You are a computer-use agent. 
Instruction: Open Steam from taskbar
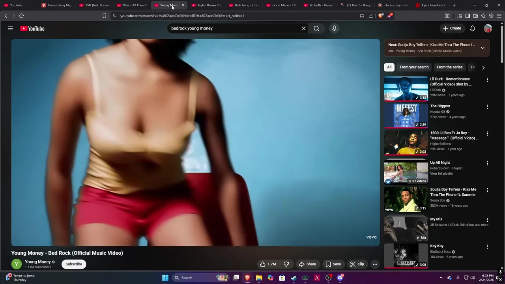click(294, 278)
